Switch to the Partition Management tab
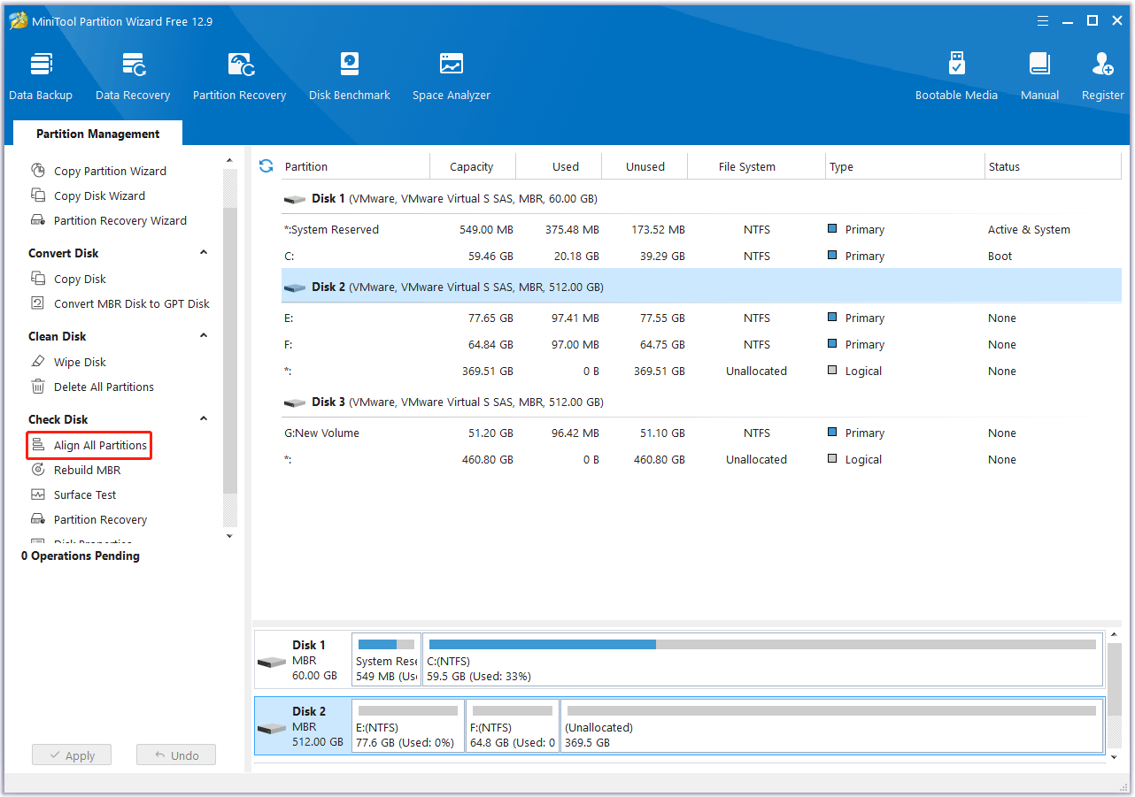Viewport: 1135px width, 797px height. pyautogui.click(x=98, y=134)
